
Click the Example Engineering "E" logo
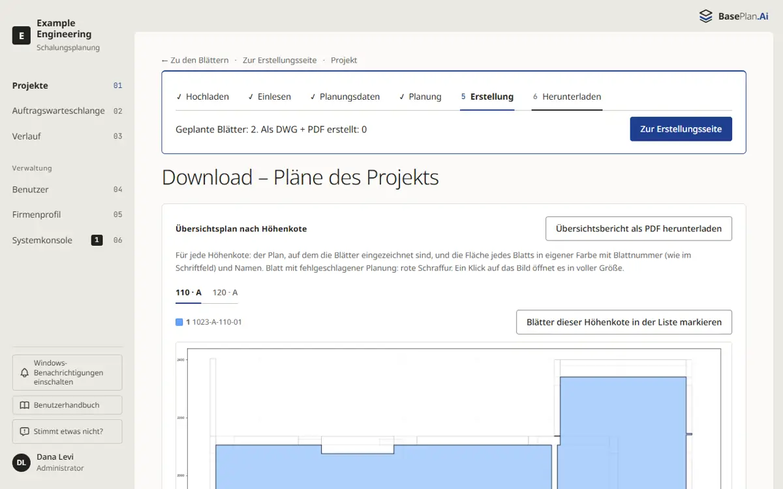22,35
